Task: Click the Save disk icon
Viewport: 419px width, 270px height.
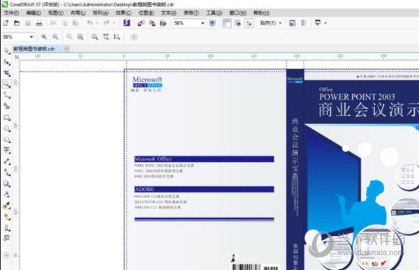Action: tap(28, 23)
